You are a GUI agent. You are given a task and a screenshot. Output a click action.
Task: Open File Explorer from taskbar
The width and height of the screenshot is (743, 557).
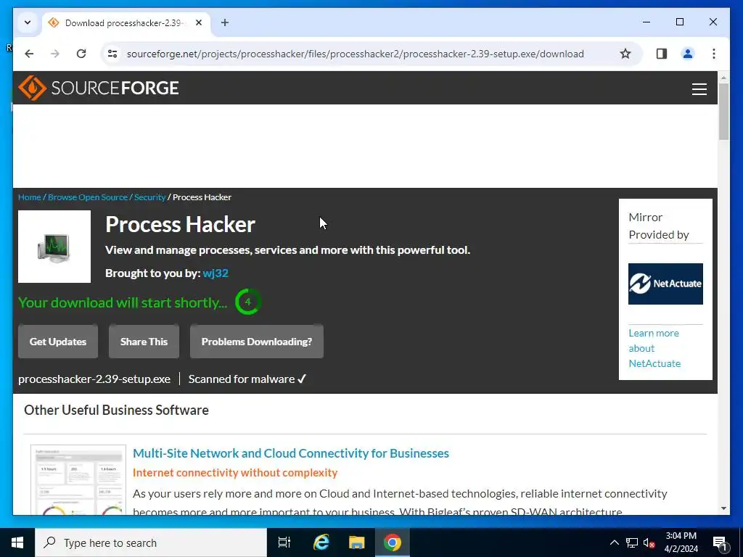[x=357, y=542]
